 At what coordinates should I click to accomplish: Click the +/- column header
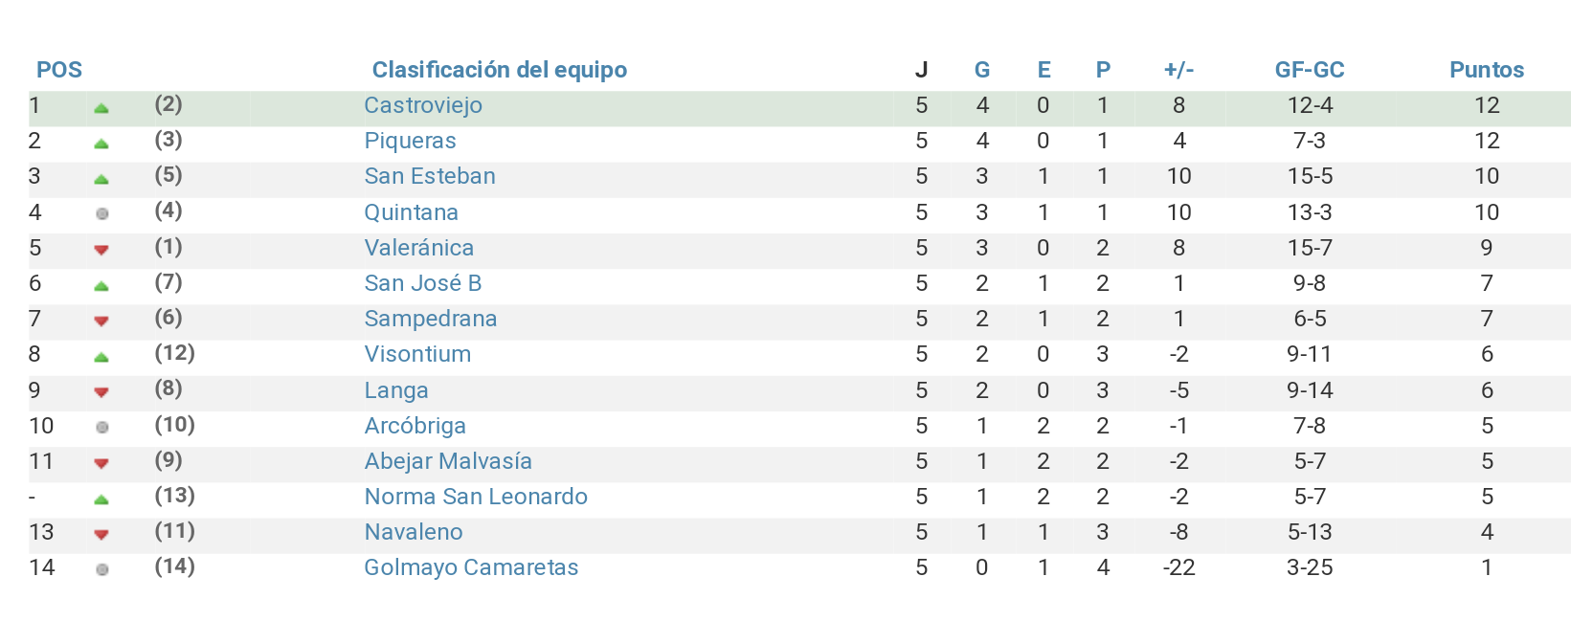[1178, 70]
